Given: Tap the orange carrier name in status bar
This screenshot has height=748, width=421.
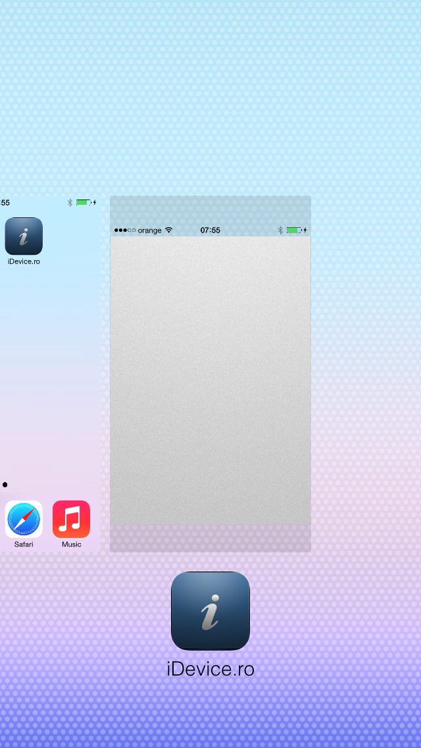Looking at the screenshot, I should 150,230.
